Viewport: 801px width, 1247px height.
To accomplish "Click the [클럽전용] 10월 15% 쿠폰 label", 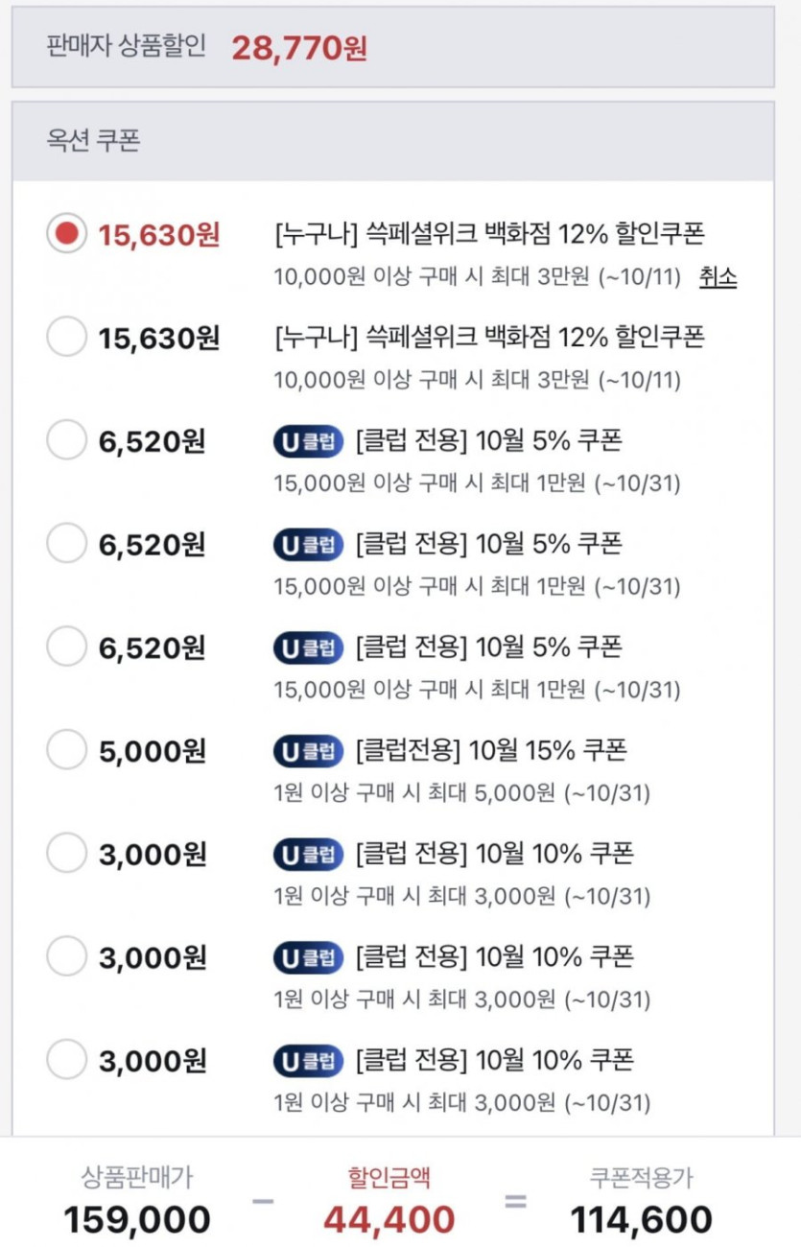I will (x=490, y=750).
